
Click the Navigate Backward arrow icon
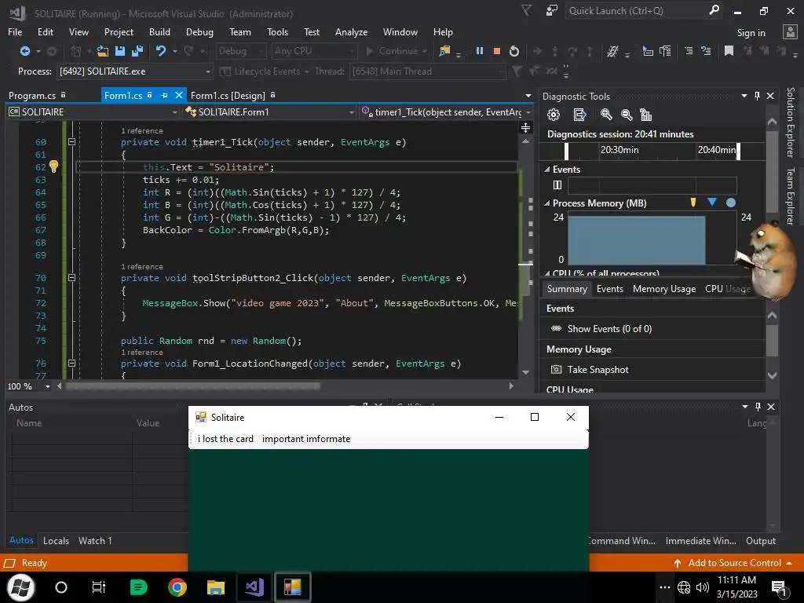(24, 51)
